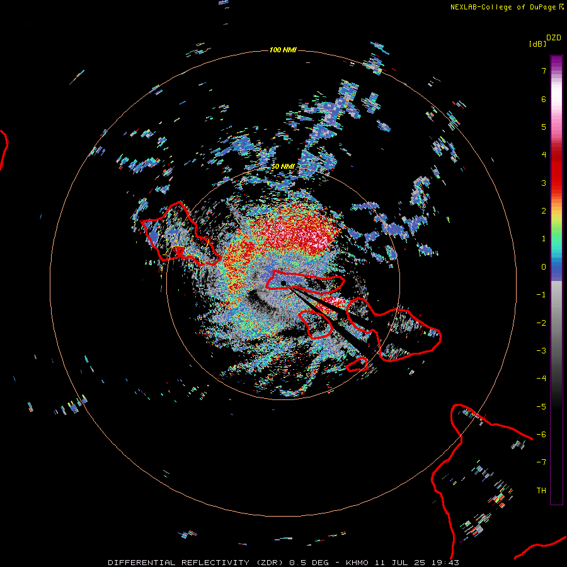Screen dimensions: 567x567
Task: Click the -2 dB tick label on scale
Action: coord(541,323)
